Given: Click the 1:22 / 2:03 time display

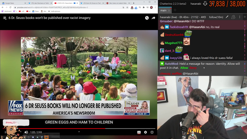Looking at the screenshot, I should 36,132.
